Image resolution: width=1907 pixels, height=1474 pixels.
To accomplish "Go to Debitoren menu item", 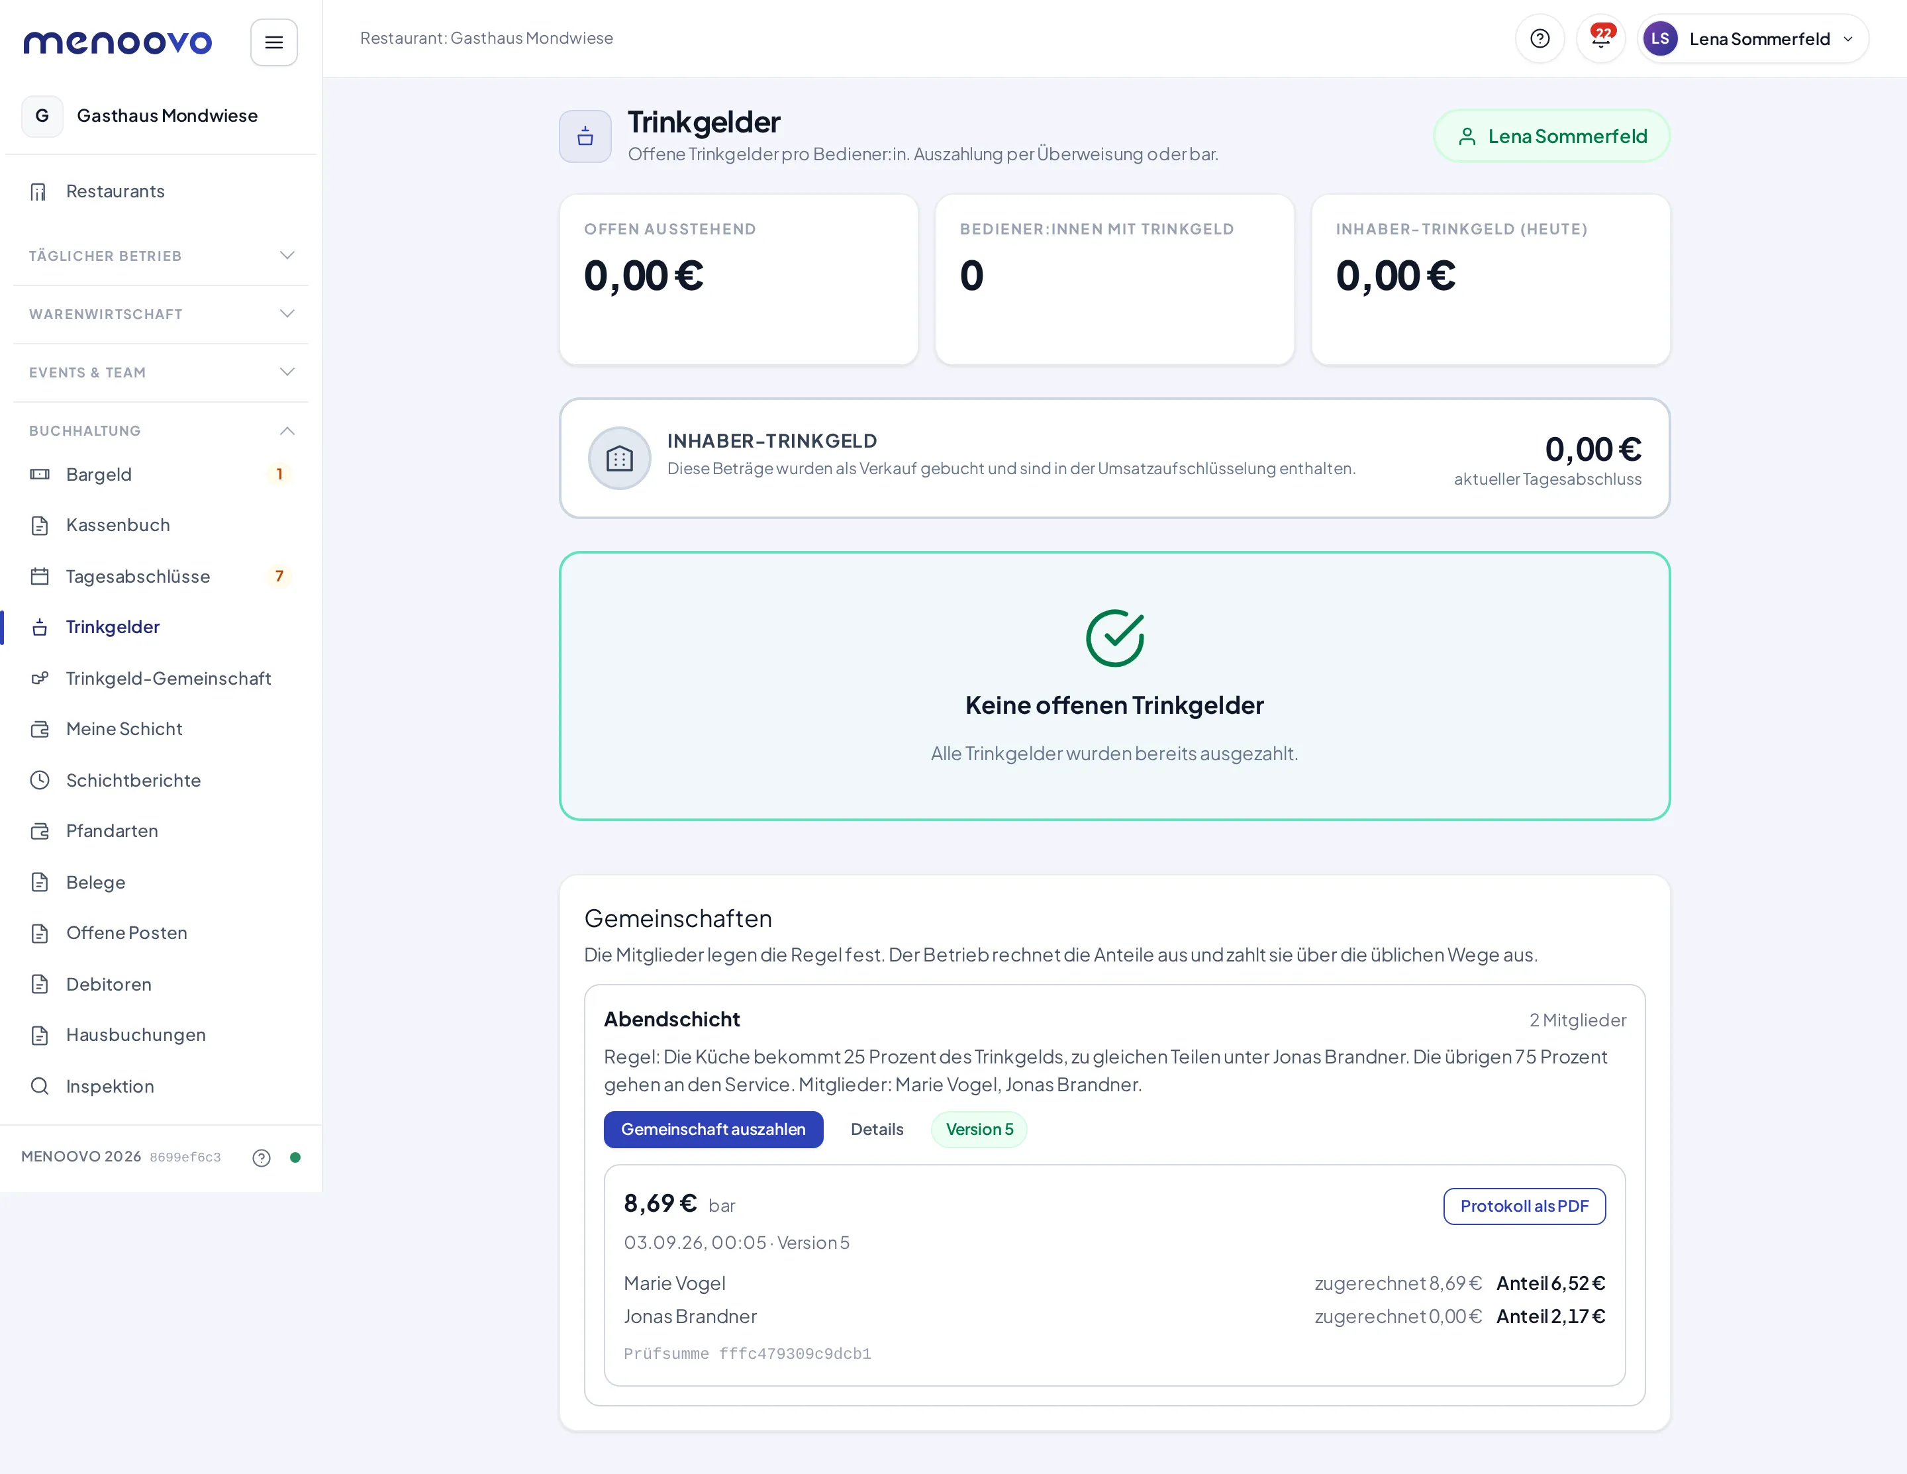I will 161,984.
